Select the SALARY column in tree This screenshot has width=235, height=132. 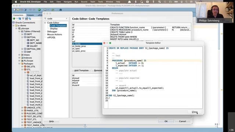pyautogui.click(x=33, y=46)
